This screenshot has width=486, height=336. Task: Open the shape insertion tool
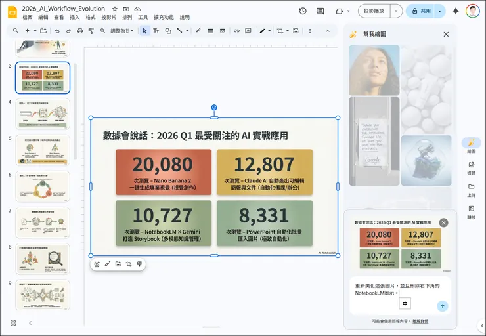tap(168, 31)
